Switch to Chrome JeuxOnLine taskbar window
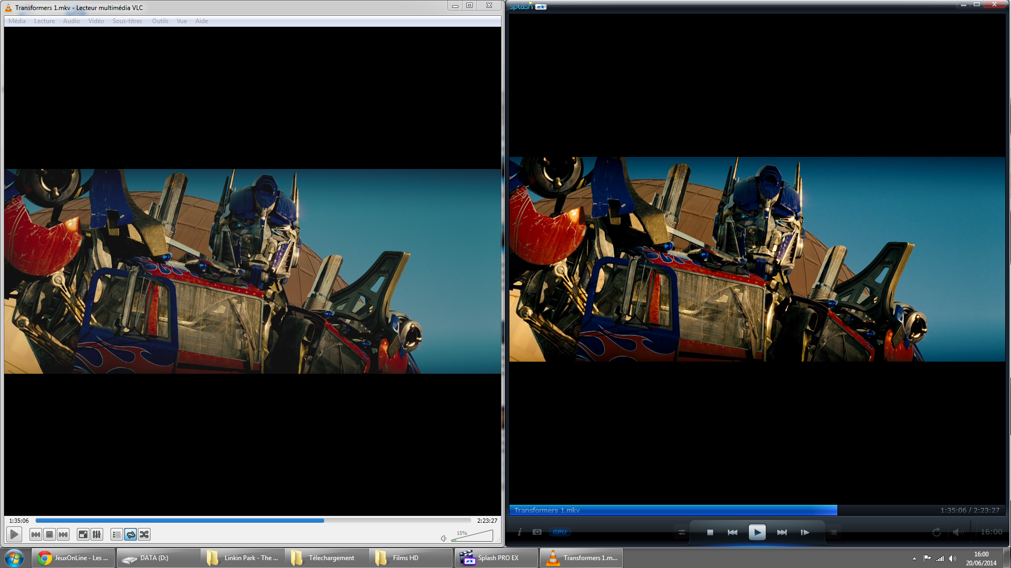Viewport: 1011px width, 568px height. (73, 558)
